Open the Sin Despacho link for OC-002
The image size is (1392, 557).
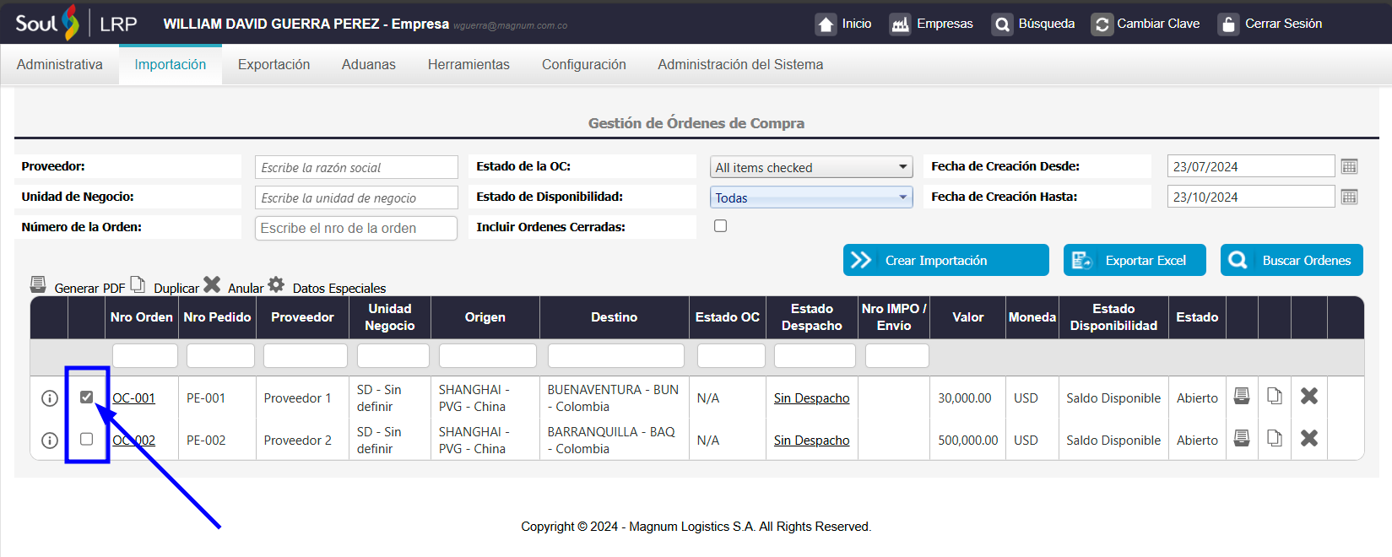pyautogui.click(x=811, y=441)
